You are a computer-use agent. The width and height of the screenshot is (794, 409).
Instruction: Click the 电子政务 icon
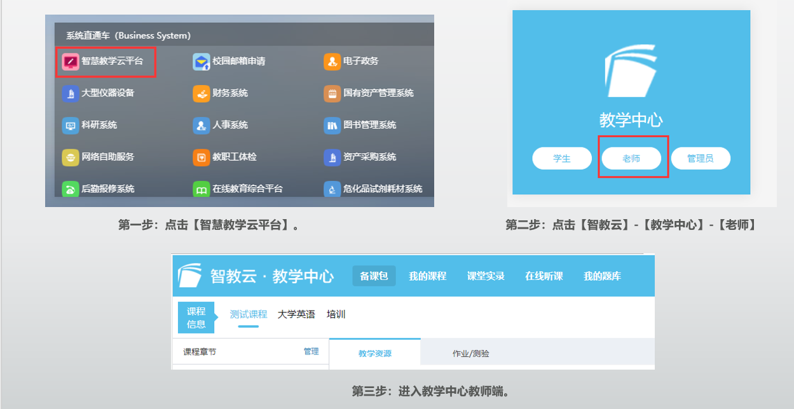(x=332, y=62)
